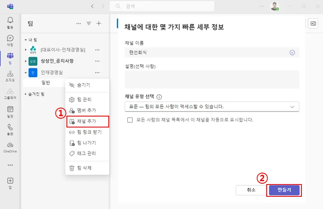Open the Calendar (일정) icon
Viewport: 323px width, 209px height.
coord(10,112)
